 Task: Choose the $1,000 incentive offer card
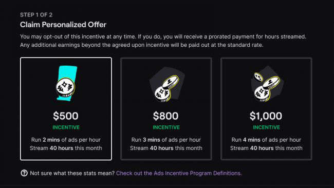tap(266, 109)
